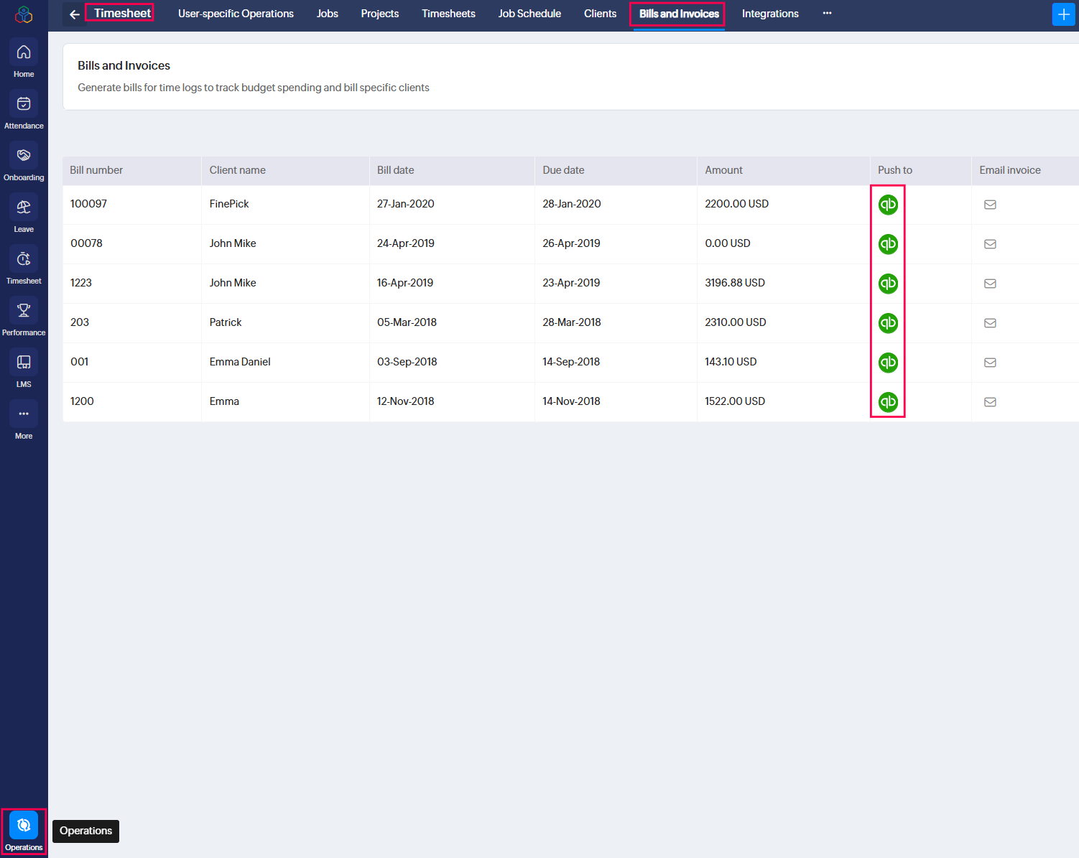
Task: Select bill number 100097
Action: point(88,204)
